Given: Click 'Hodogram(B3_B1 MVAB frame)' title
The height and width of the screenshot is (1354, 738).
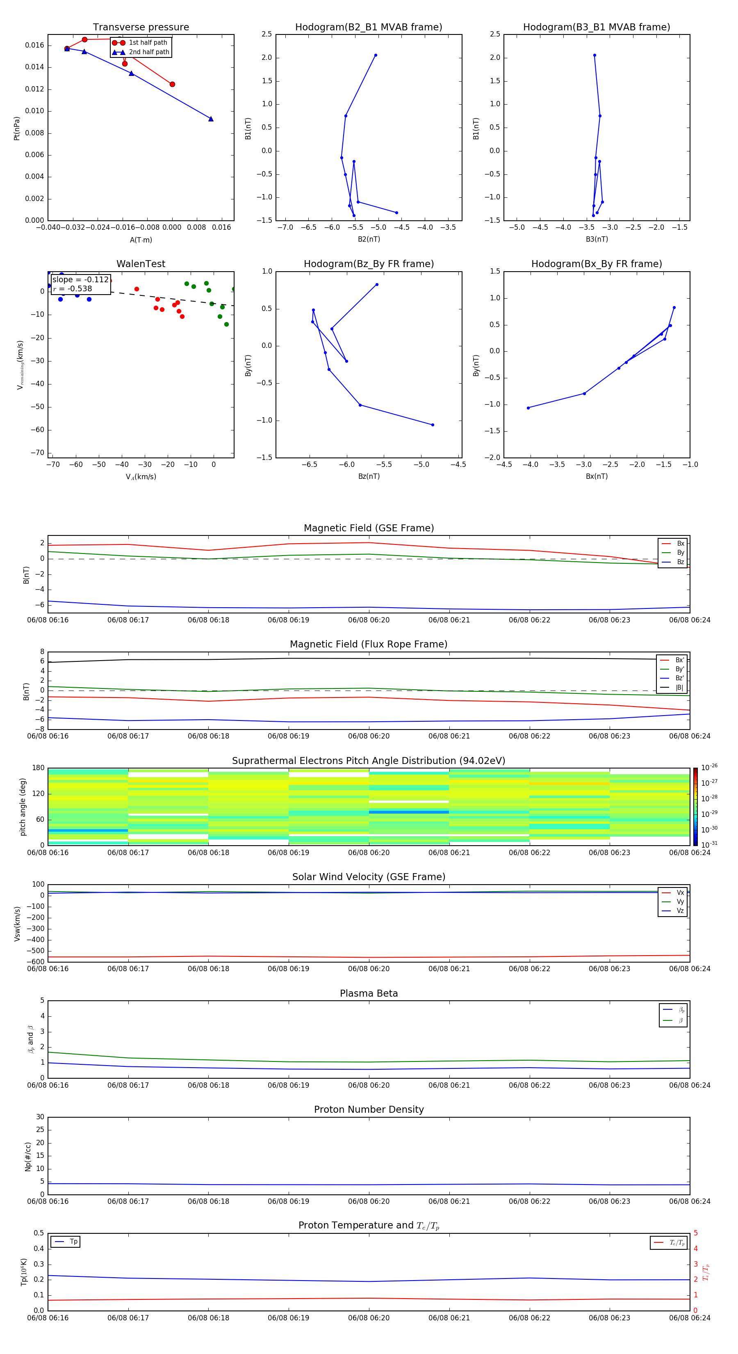Looking at the screenshot, I should 597,27.
